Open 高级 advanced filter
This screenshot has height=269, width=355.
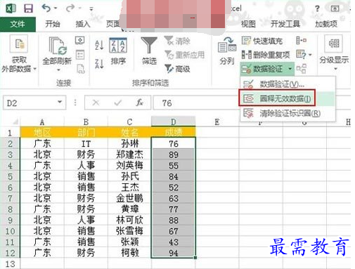tap(178, 69)
